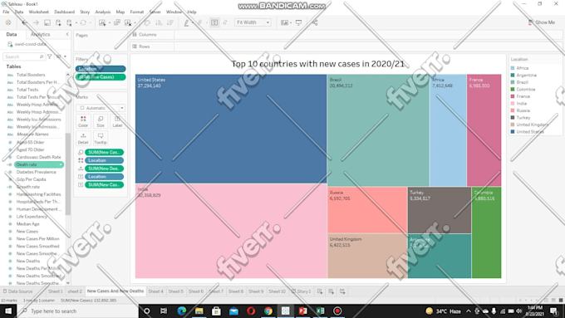Image resolution: width=565 pixels, height=318 pixels.
Task: Open the Worksheet menu
Action: click(38, 12)
